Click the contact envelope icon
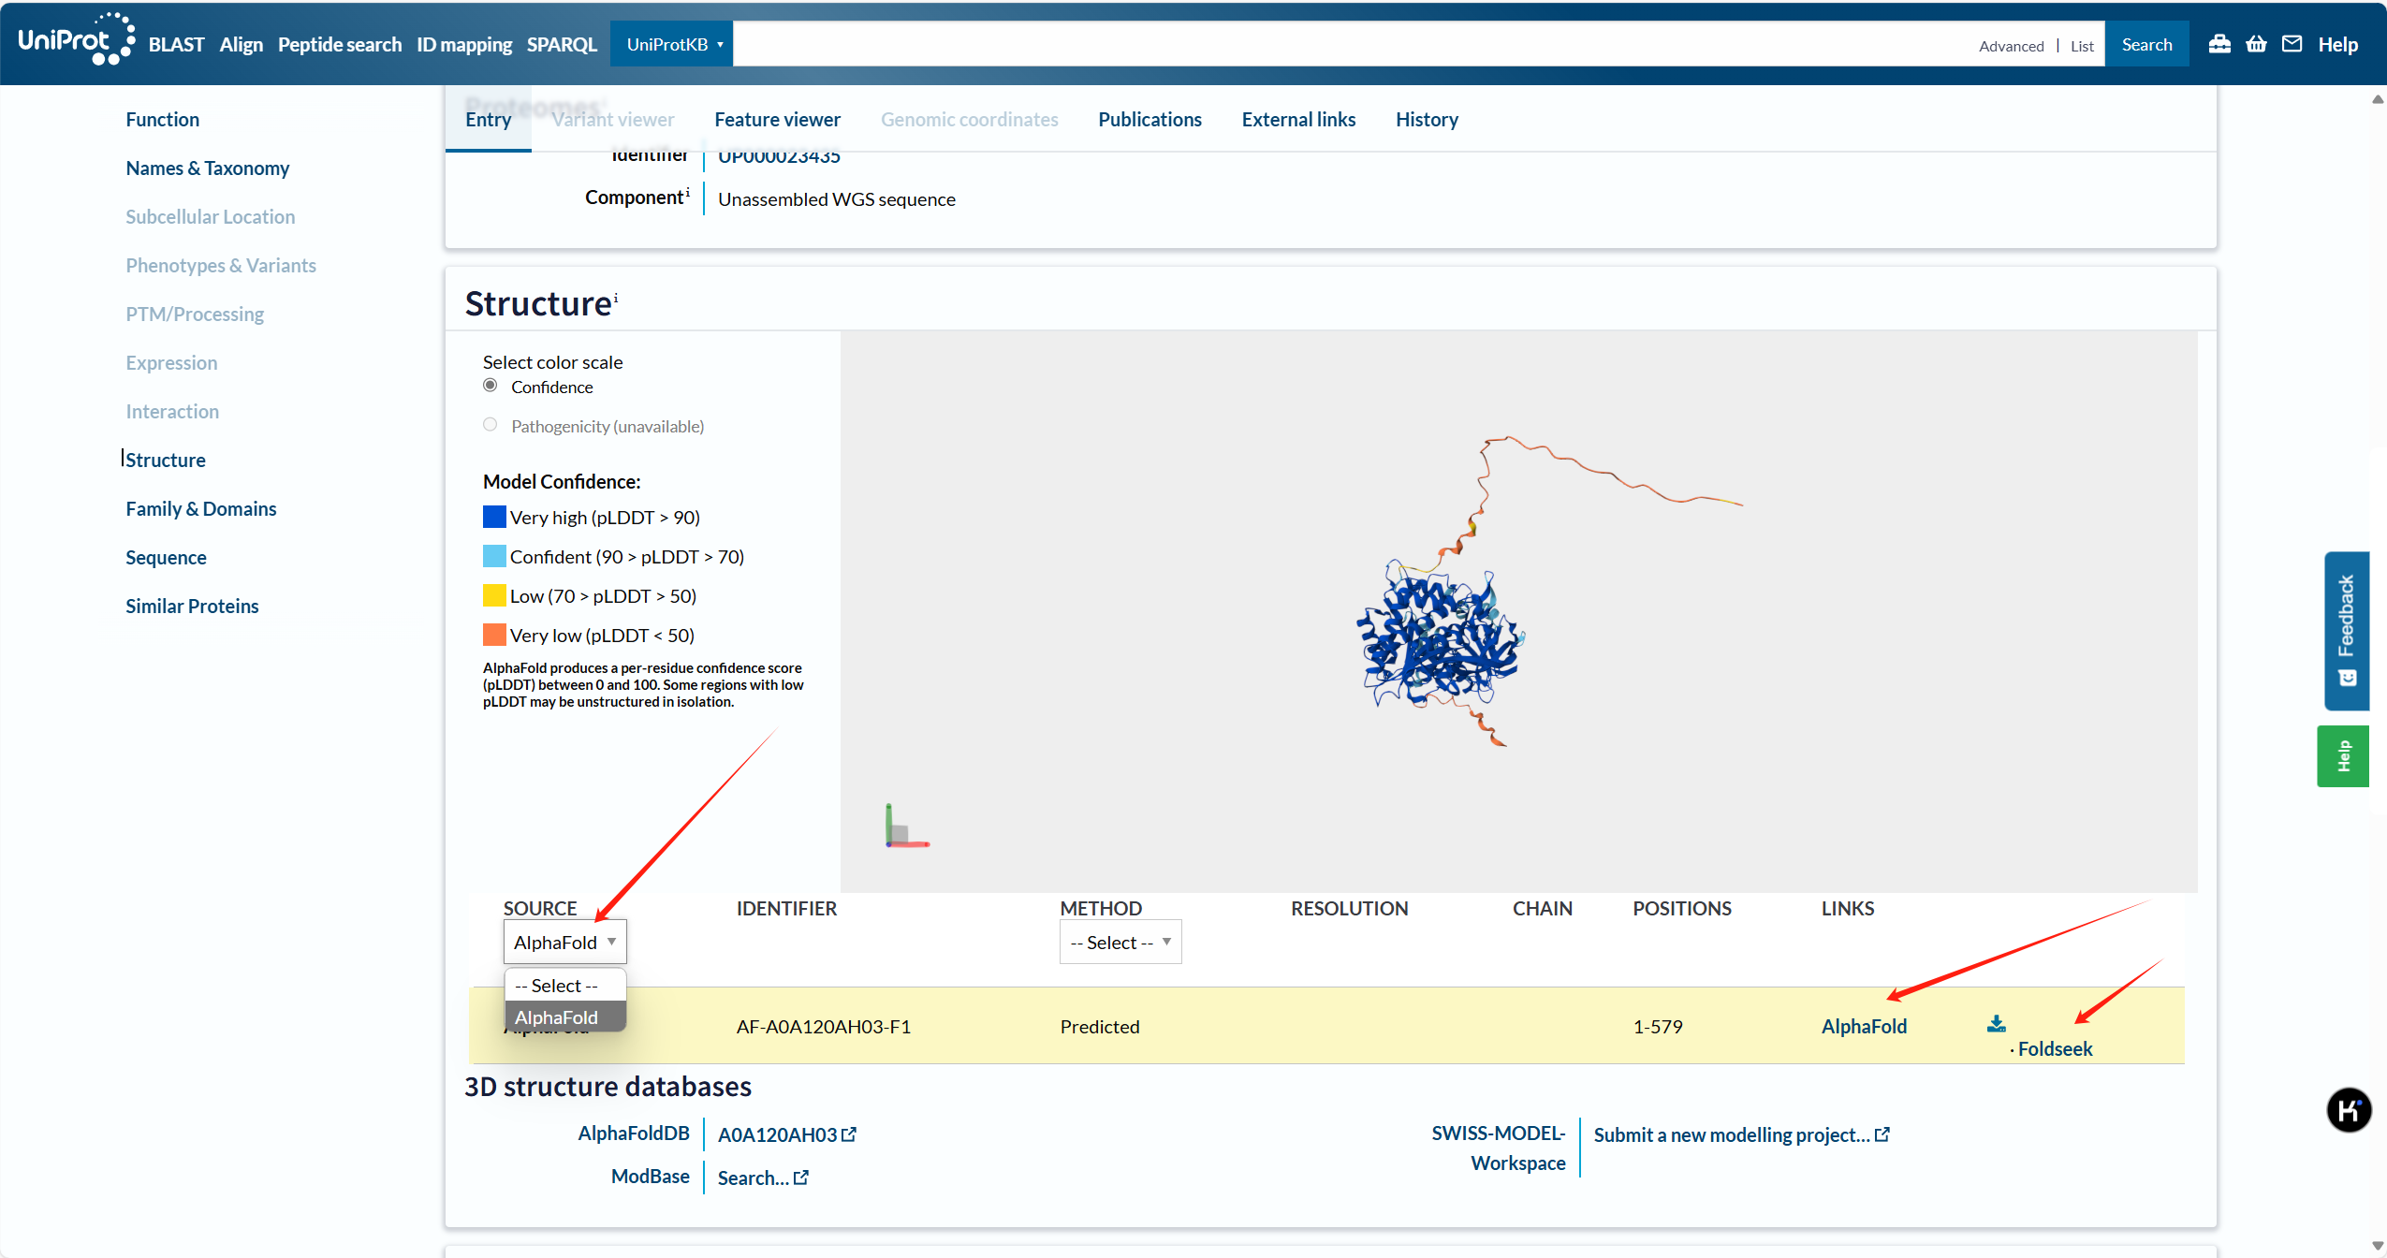The width and height of the screenshot is (2387, 1258). (x=2292, y=44)
